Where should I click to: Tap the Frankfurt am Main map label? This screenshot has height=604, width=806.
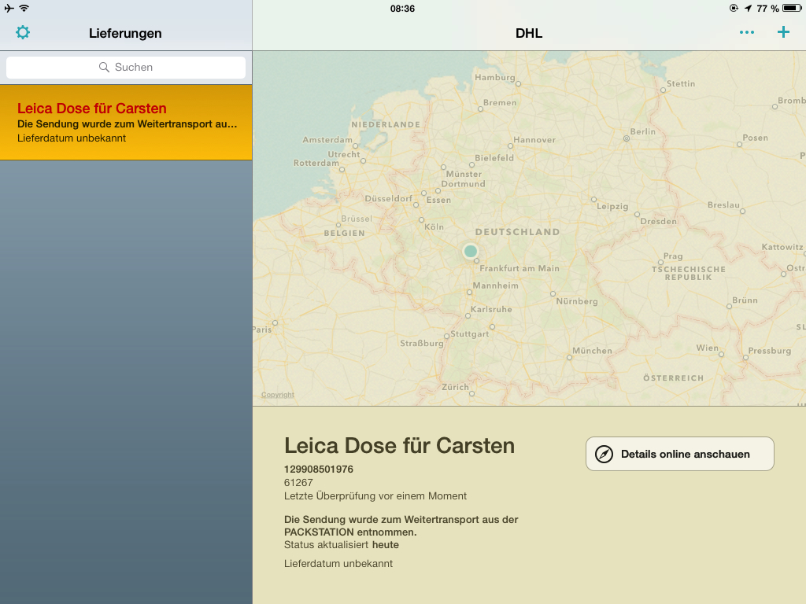[519, 268]
